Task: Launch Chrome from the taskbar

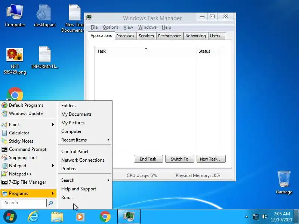Action: [x=105, y=217]
